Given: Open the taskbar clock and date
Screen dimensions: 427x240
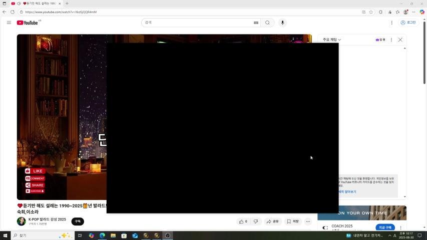Looking at the screenshot, I should click(x=406, y=235).
